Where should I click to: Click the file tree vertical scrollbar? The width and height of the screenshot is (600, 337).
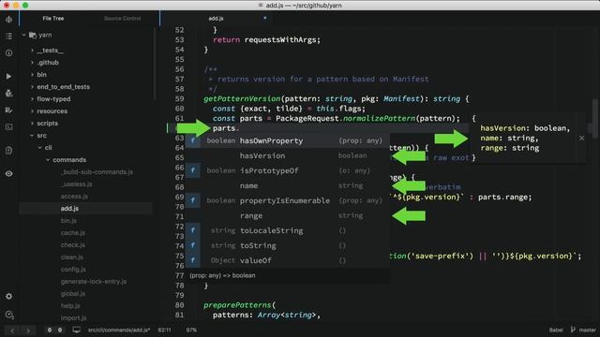point(155,63)
